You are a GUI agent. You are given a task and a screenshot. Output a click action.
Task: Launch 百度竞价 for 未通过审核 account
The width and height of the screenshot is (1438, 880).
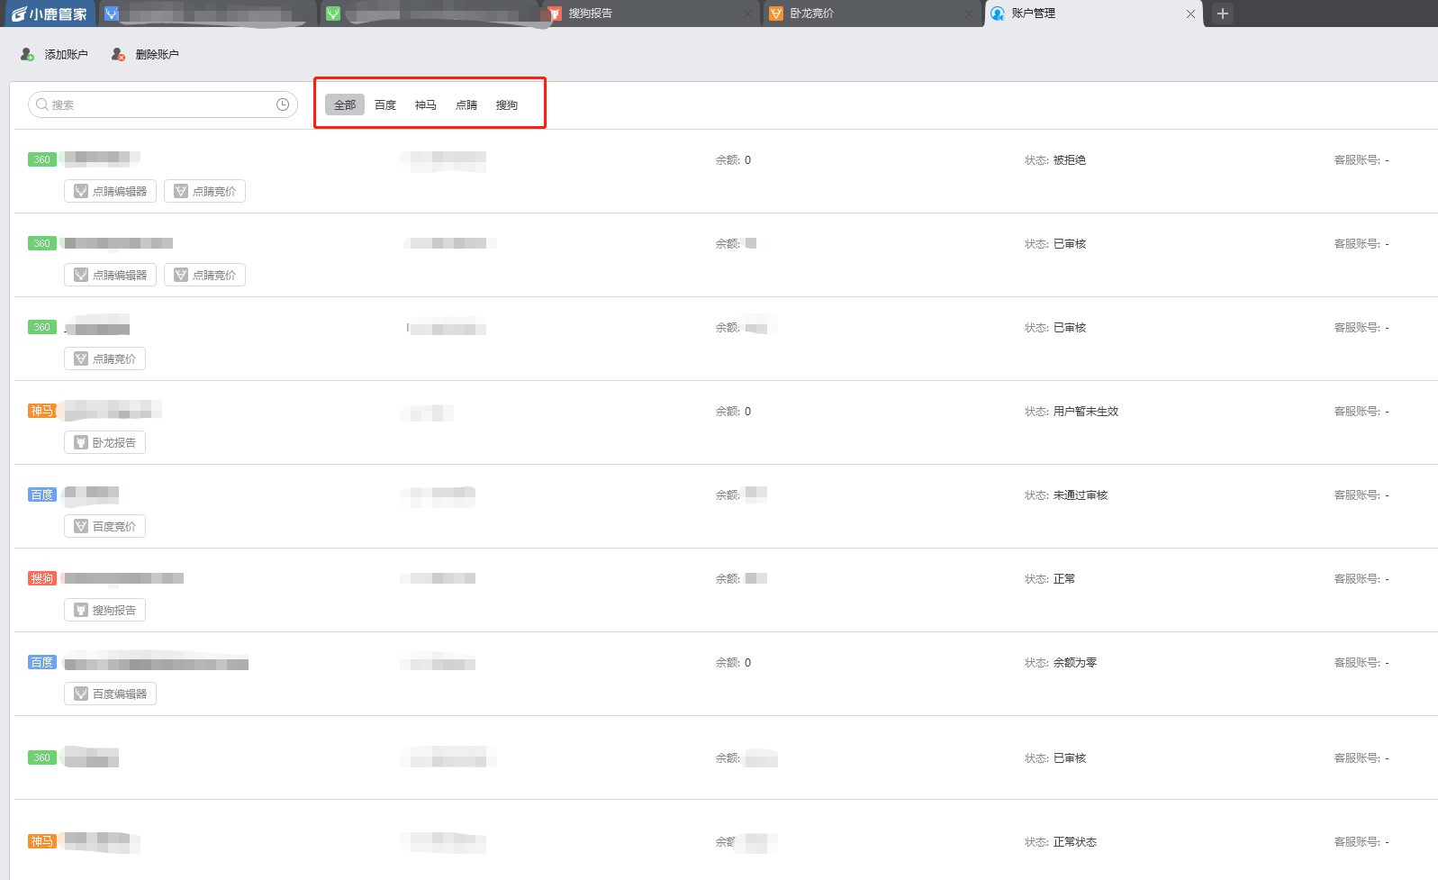[x=104, y=526]
